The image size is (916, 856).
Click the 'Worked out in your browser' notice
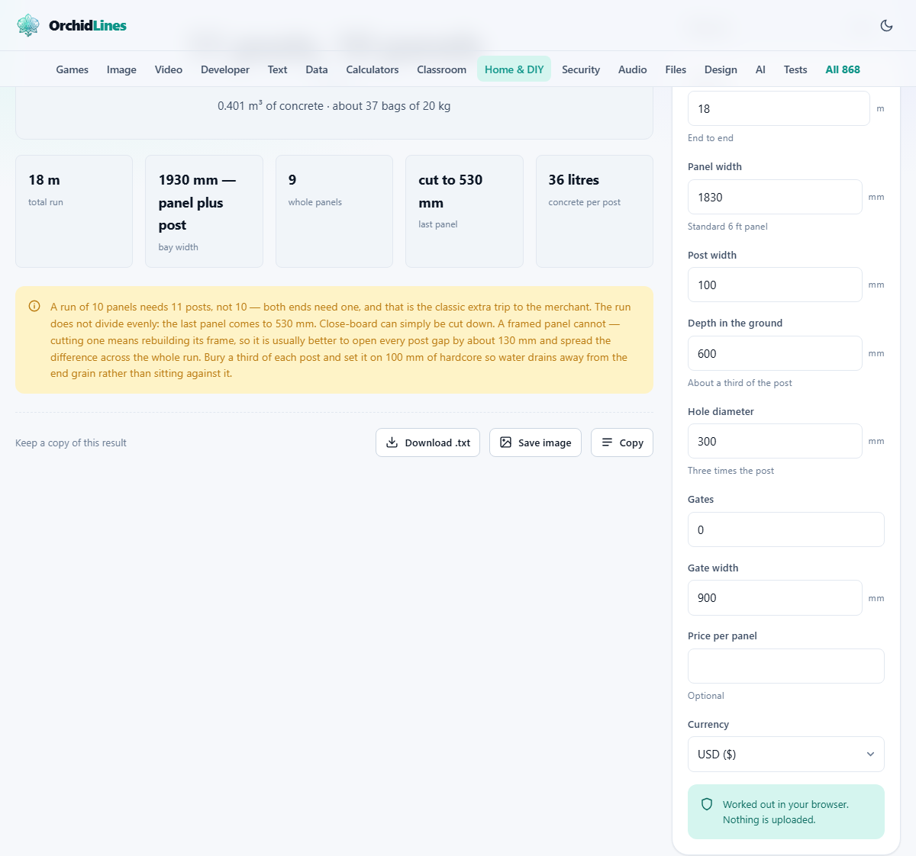(785, 812)
